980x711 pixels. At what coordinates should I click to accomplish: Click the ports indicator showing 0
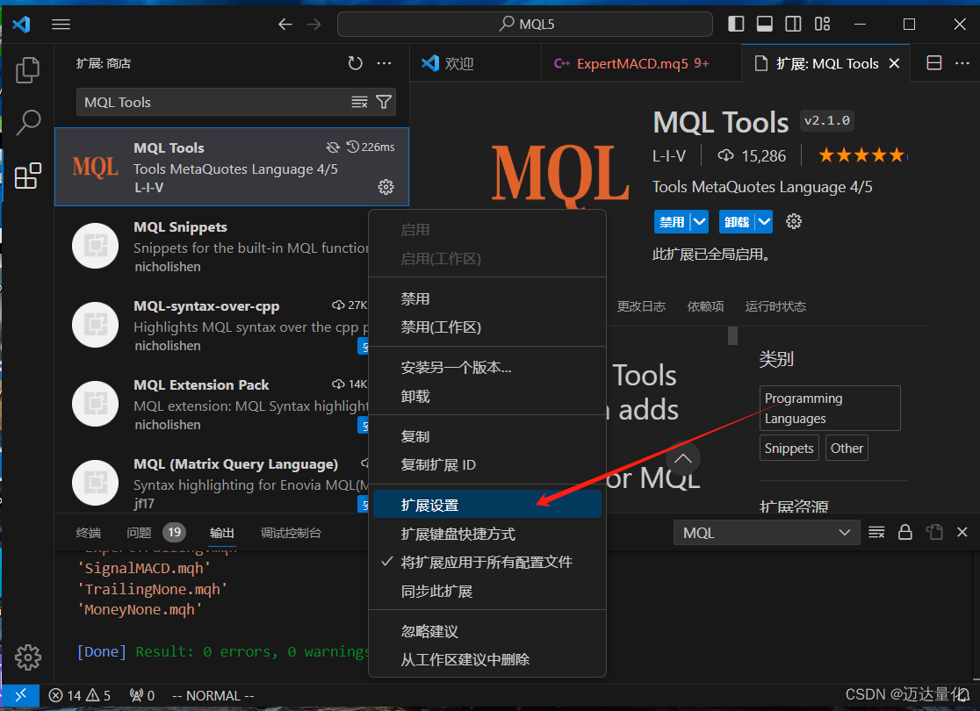click(x=142, y=695)
